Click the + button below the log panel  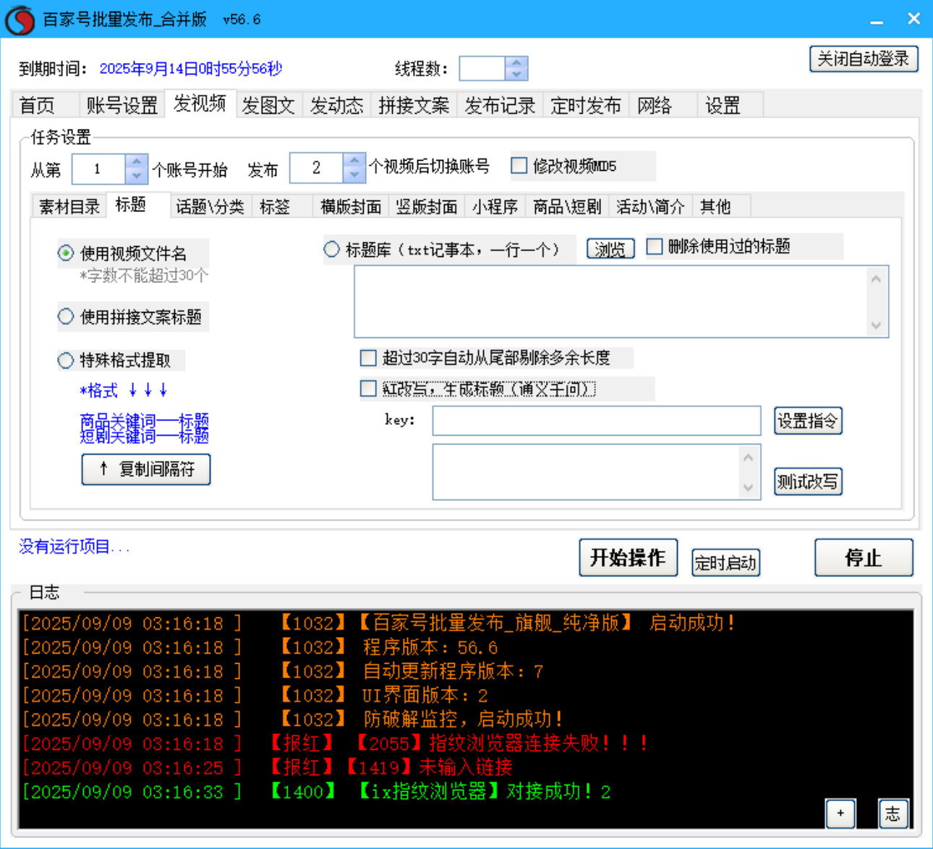(840, 814)
